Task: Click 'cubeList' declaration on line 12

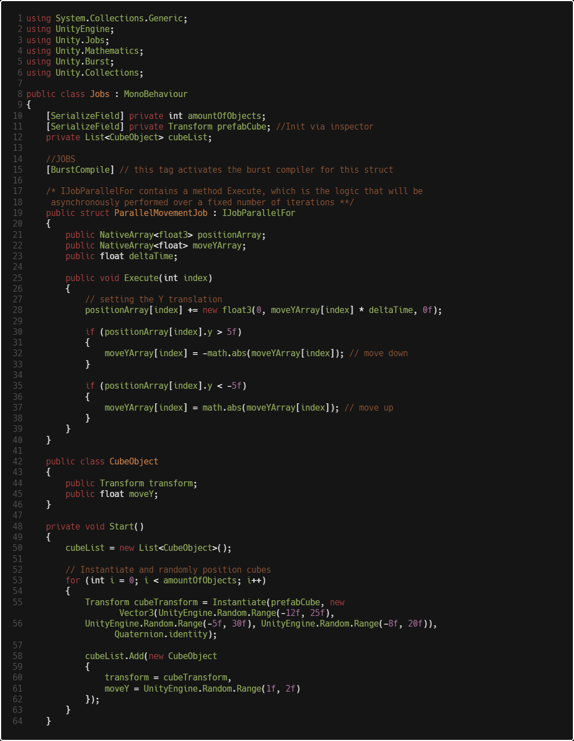Action: pos(188,137)
